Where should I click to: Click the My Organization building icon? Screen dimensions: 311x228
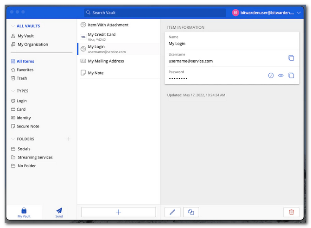click(13, 44)
